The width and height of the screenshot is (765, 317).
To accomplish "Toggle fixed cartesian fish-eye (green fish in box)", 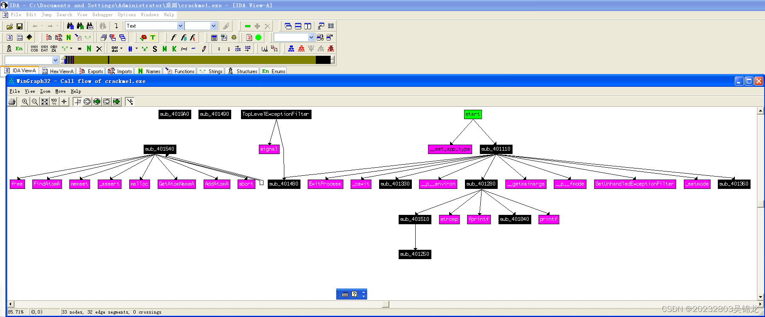I will [x=116, y=101].
